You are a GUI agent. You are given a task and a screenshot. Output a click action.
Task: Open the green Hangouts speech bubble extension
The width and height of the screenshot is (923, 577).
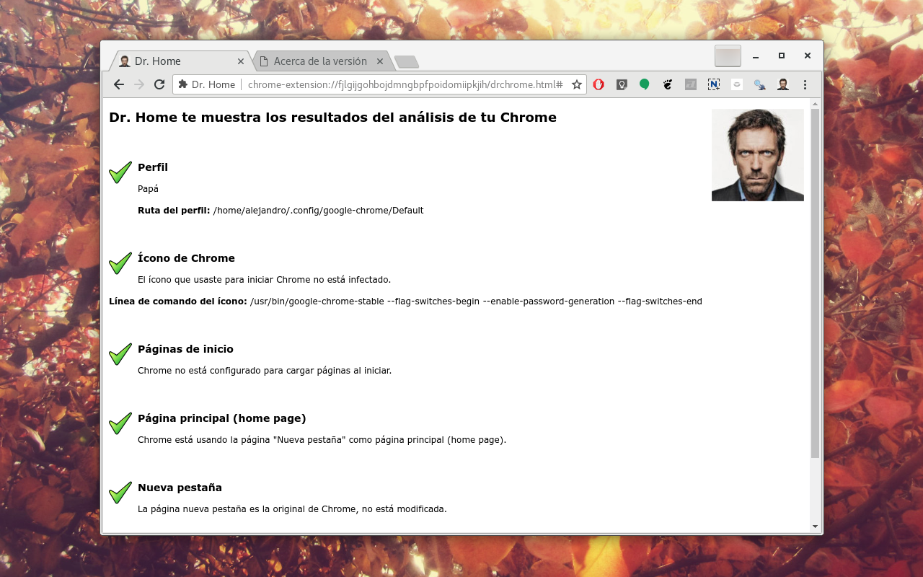point(645,84)
